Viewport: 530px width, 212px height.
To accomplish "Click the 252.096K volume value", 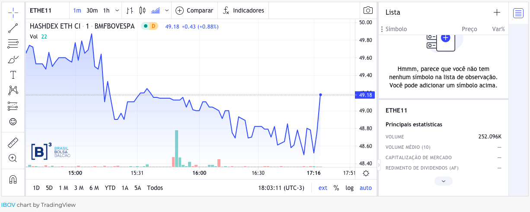I will [x=490, y=137].
